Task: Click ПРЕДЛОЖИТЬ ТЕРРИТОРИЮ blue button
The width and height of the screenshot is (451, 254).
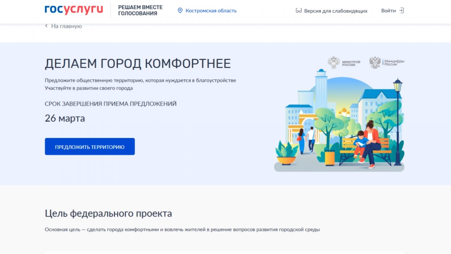Action: [x=90, y=146]
